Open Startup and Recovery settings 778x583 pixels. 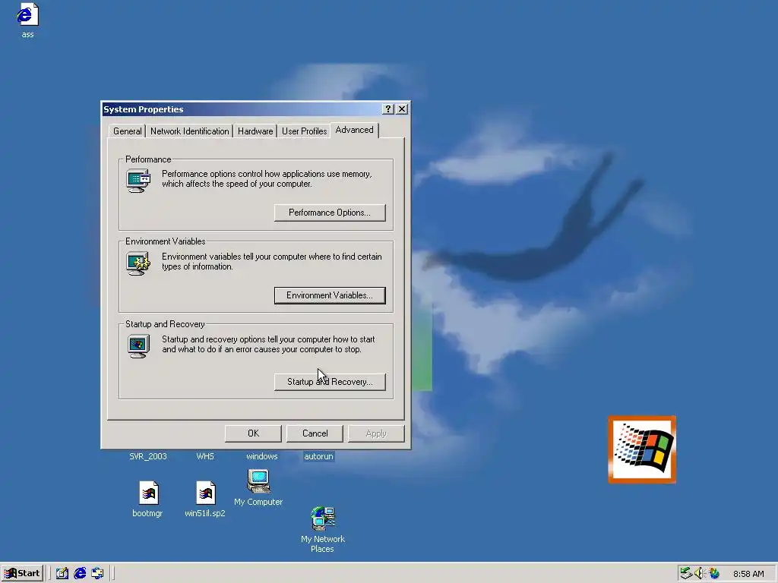pos(330,382)
